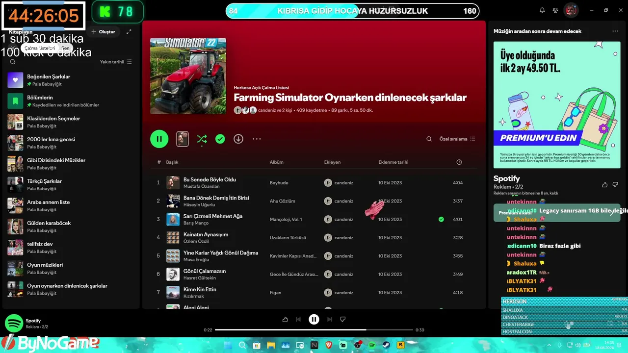Open artist Kızılırmak from Kime Kime Ettin row
This screenshot has width=628, height=353.
[x=194, y=297]
